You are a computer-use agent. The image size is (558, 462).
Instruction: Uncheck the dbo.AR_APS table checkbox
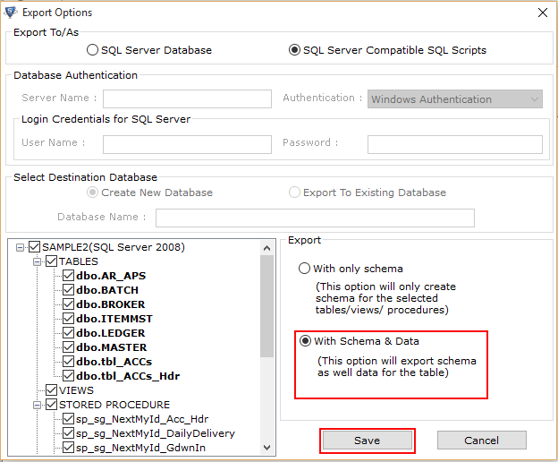coord(68,276)
